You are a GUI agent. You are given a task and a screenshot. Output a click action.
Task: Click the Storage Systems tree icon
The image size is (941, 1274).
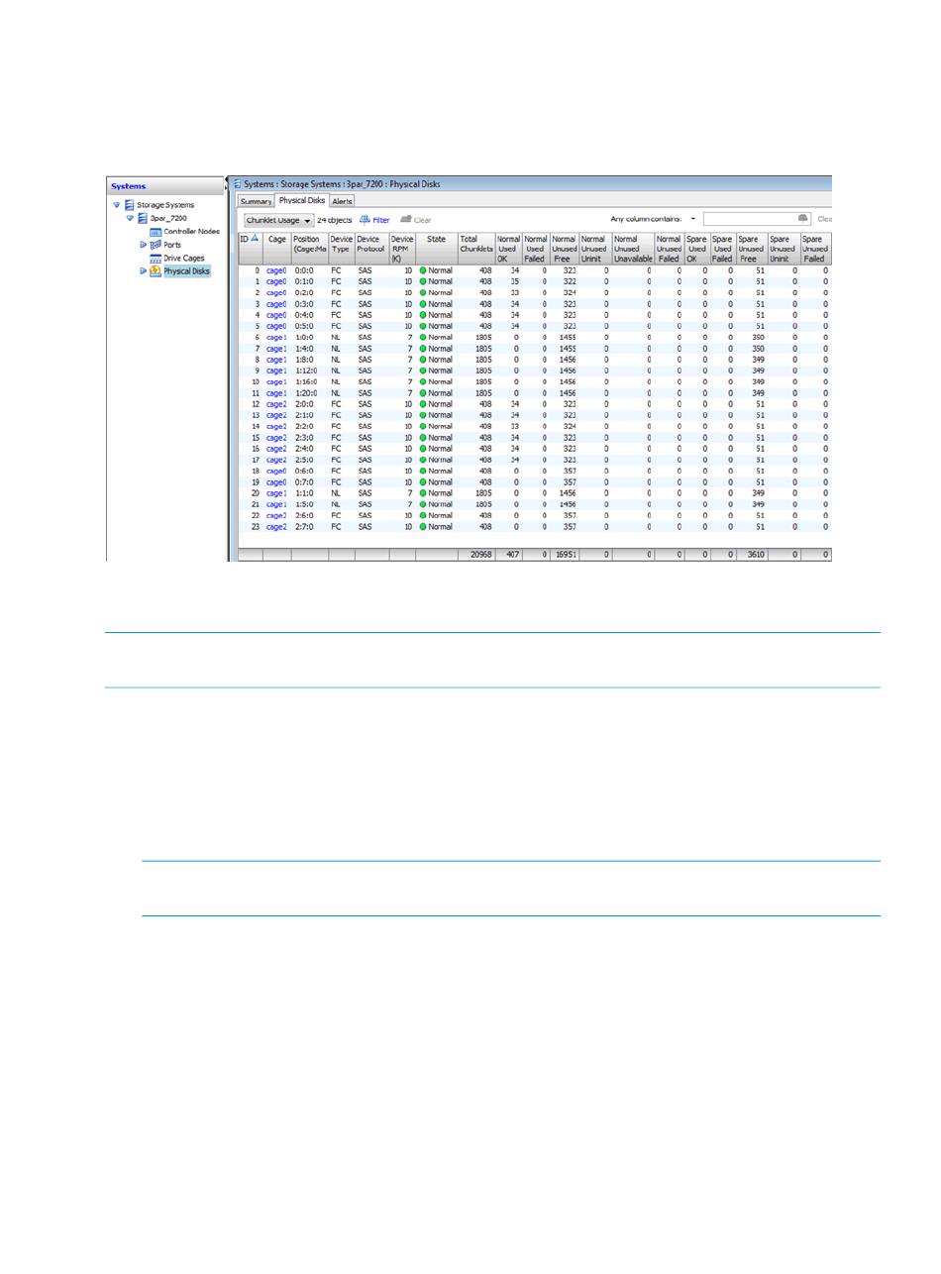(129, 205)
